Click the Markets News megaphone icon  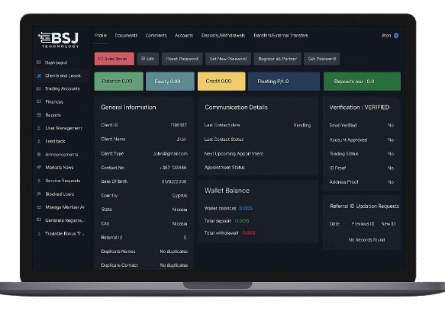tap(39, 167)
